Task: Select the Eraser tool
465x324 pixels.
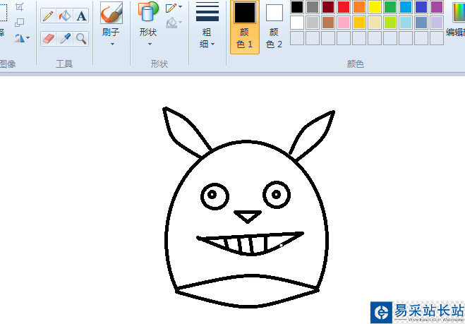Action: click(49, 39)
